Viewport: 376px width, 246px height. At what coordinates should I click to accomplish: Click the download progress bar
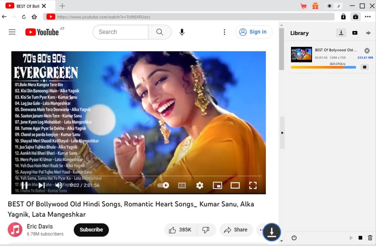coord(323,67)
